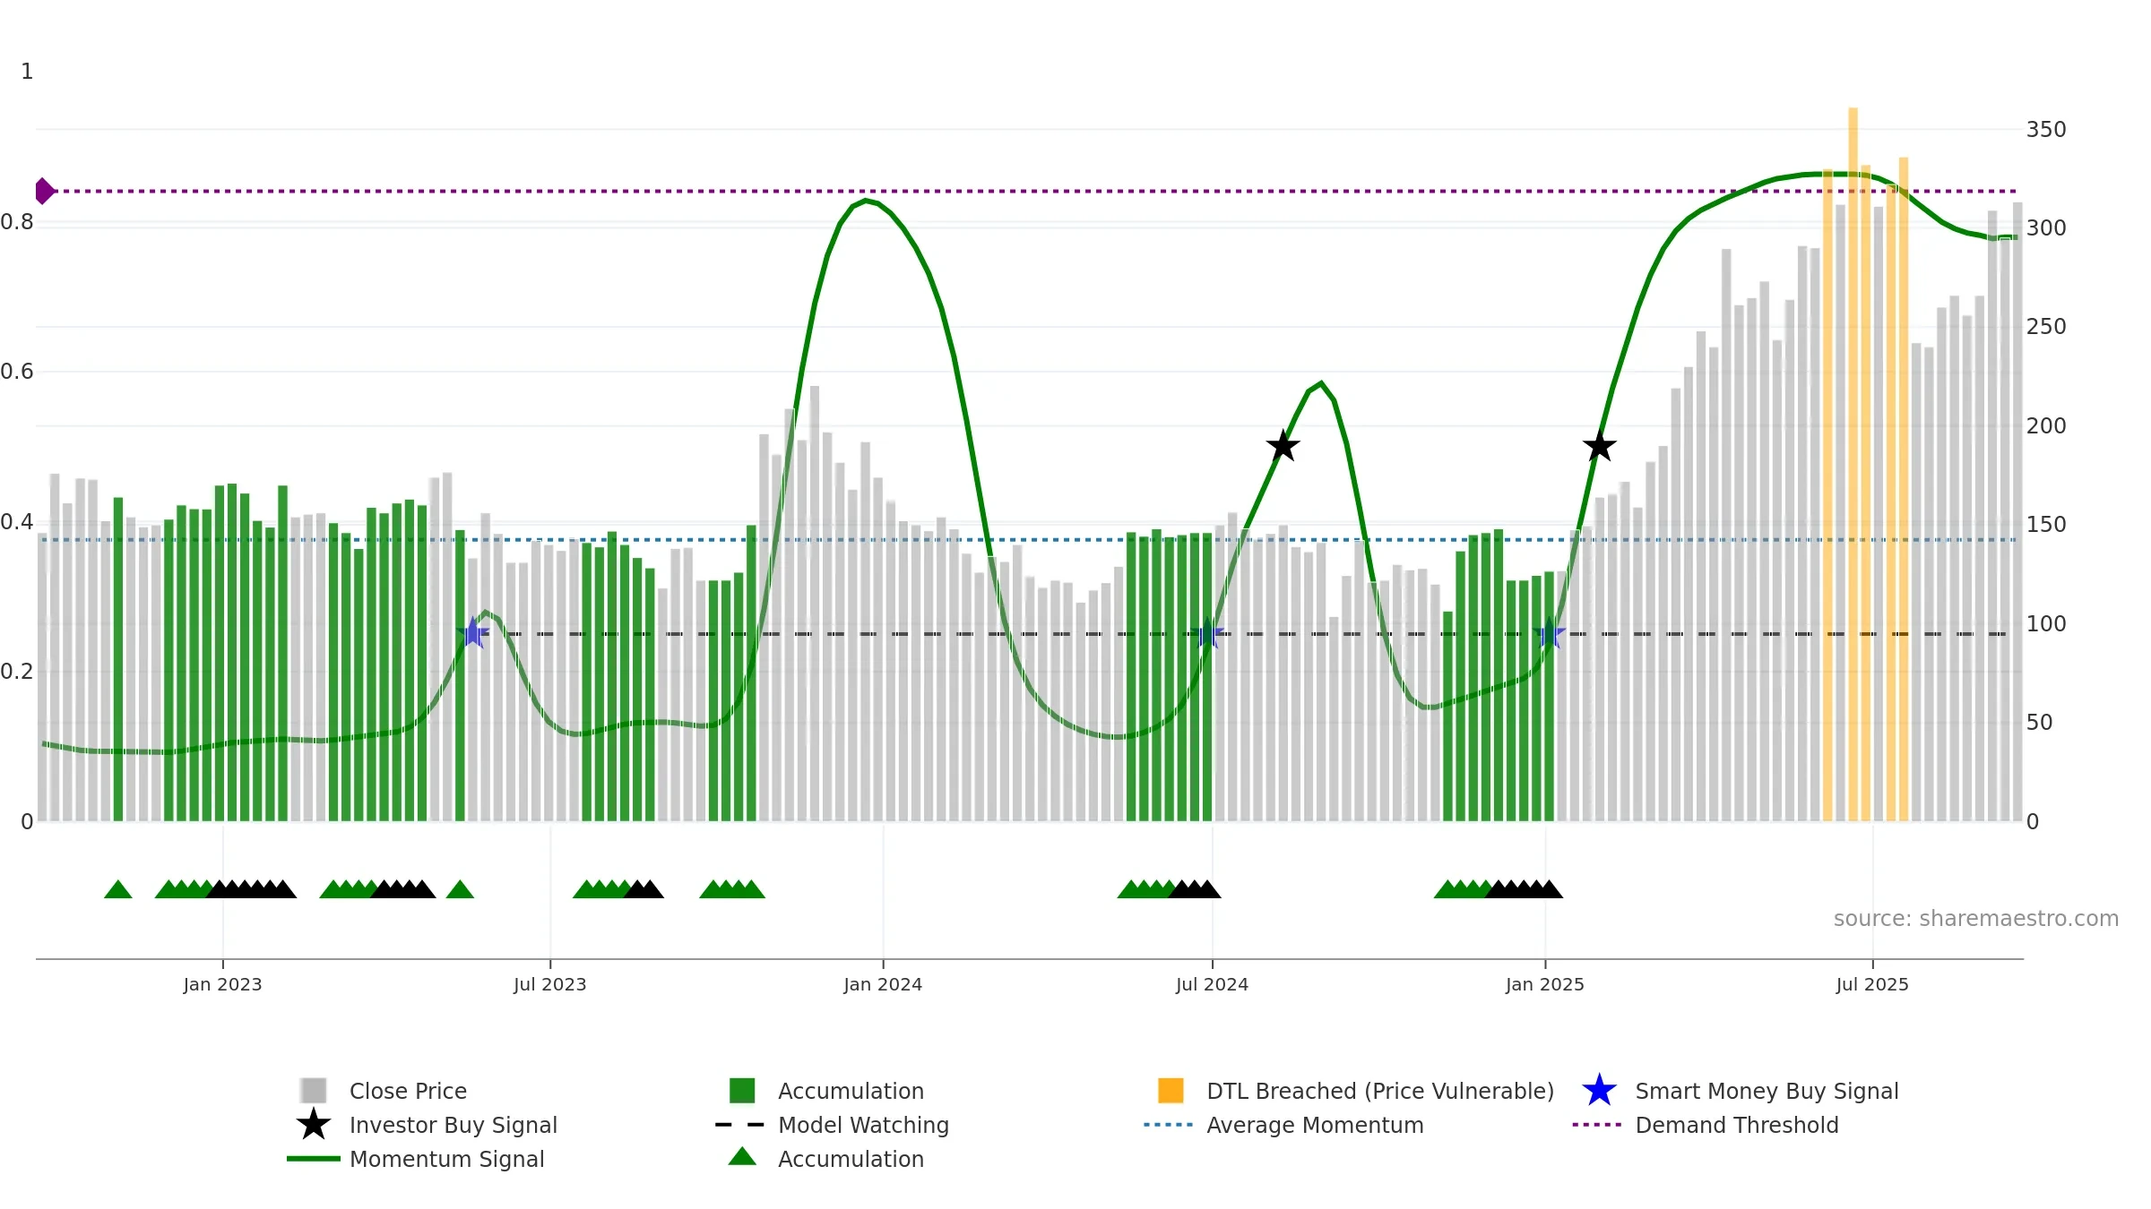Click the blue smart money star at Jan 2025
Screen dimensions: 2151x1209
(x=1550, y=633)
